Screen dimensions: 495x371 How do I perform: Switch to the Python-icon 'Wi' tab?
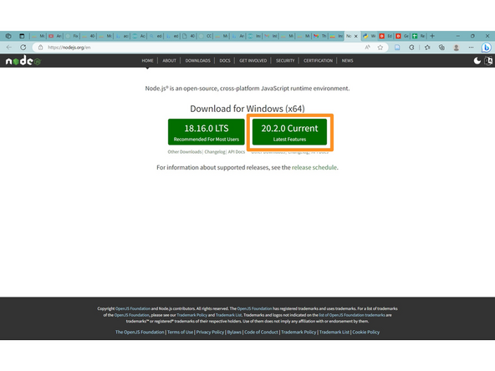pyautogui.click(x=369, y=36)
